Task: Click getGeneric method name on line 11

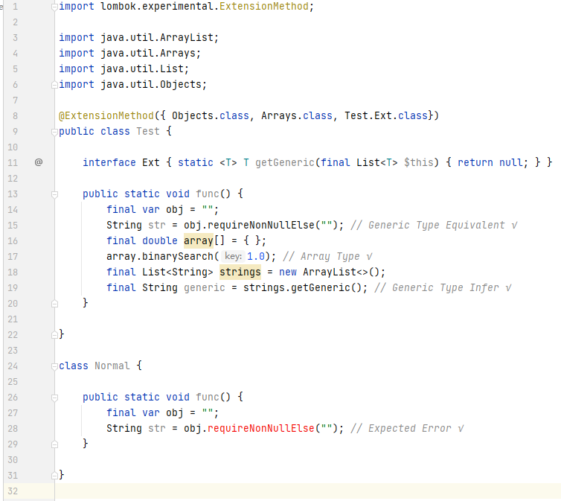Action: tap(285, 162)
